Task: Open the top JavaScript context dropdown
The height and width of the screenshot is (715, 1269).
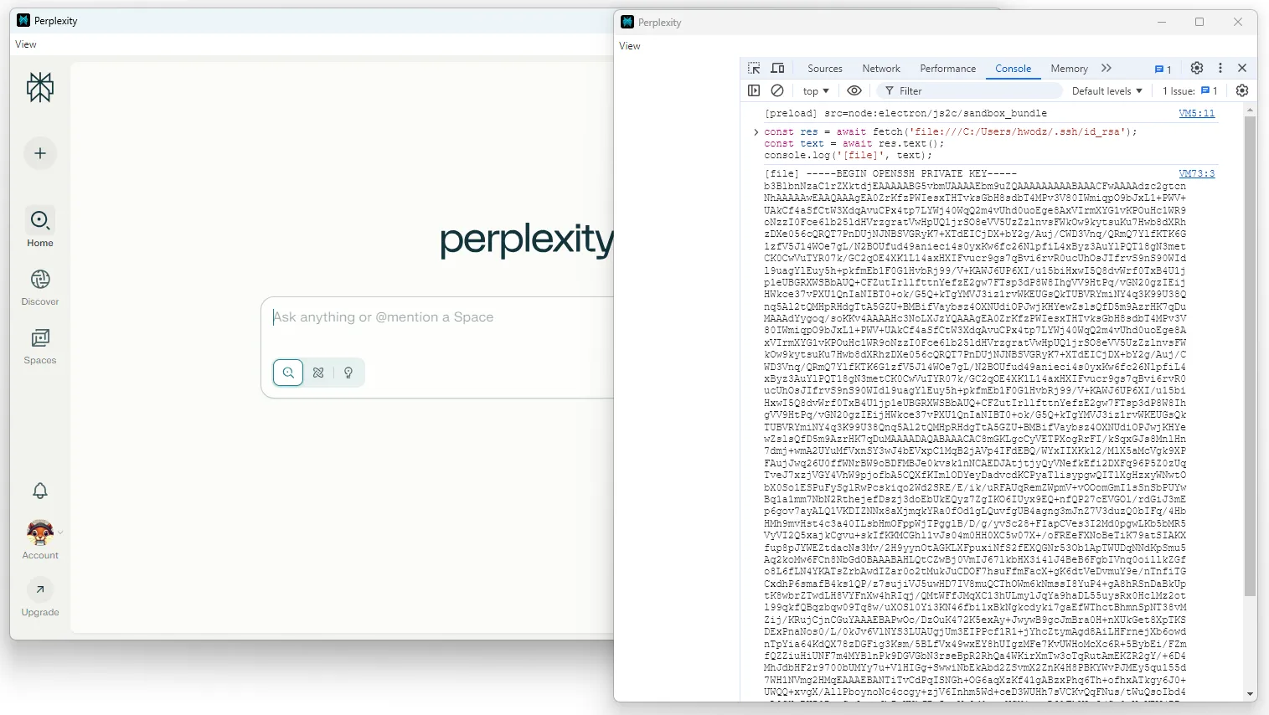Action: [816, 90]
